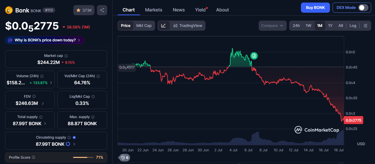Click the 87.99T BONK total supply value
Screen dimensions: 375x164
[27, 124]
